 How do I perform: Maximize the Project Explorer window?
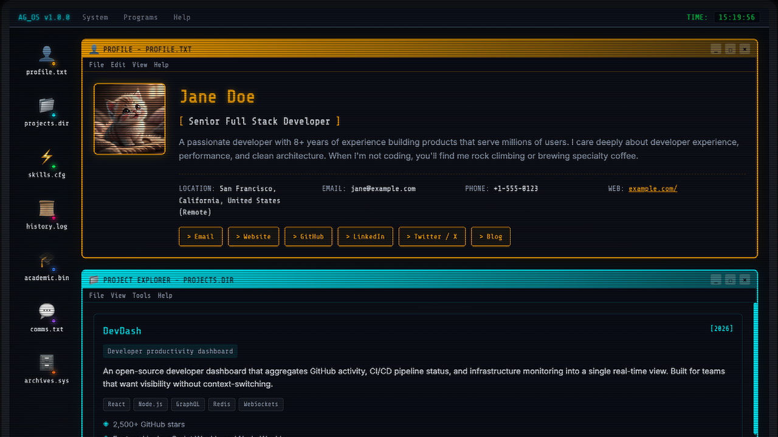click(x=730, y=280)
